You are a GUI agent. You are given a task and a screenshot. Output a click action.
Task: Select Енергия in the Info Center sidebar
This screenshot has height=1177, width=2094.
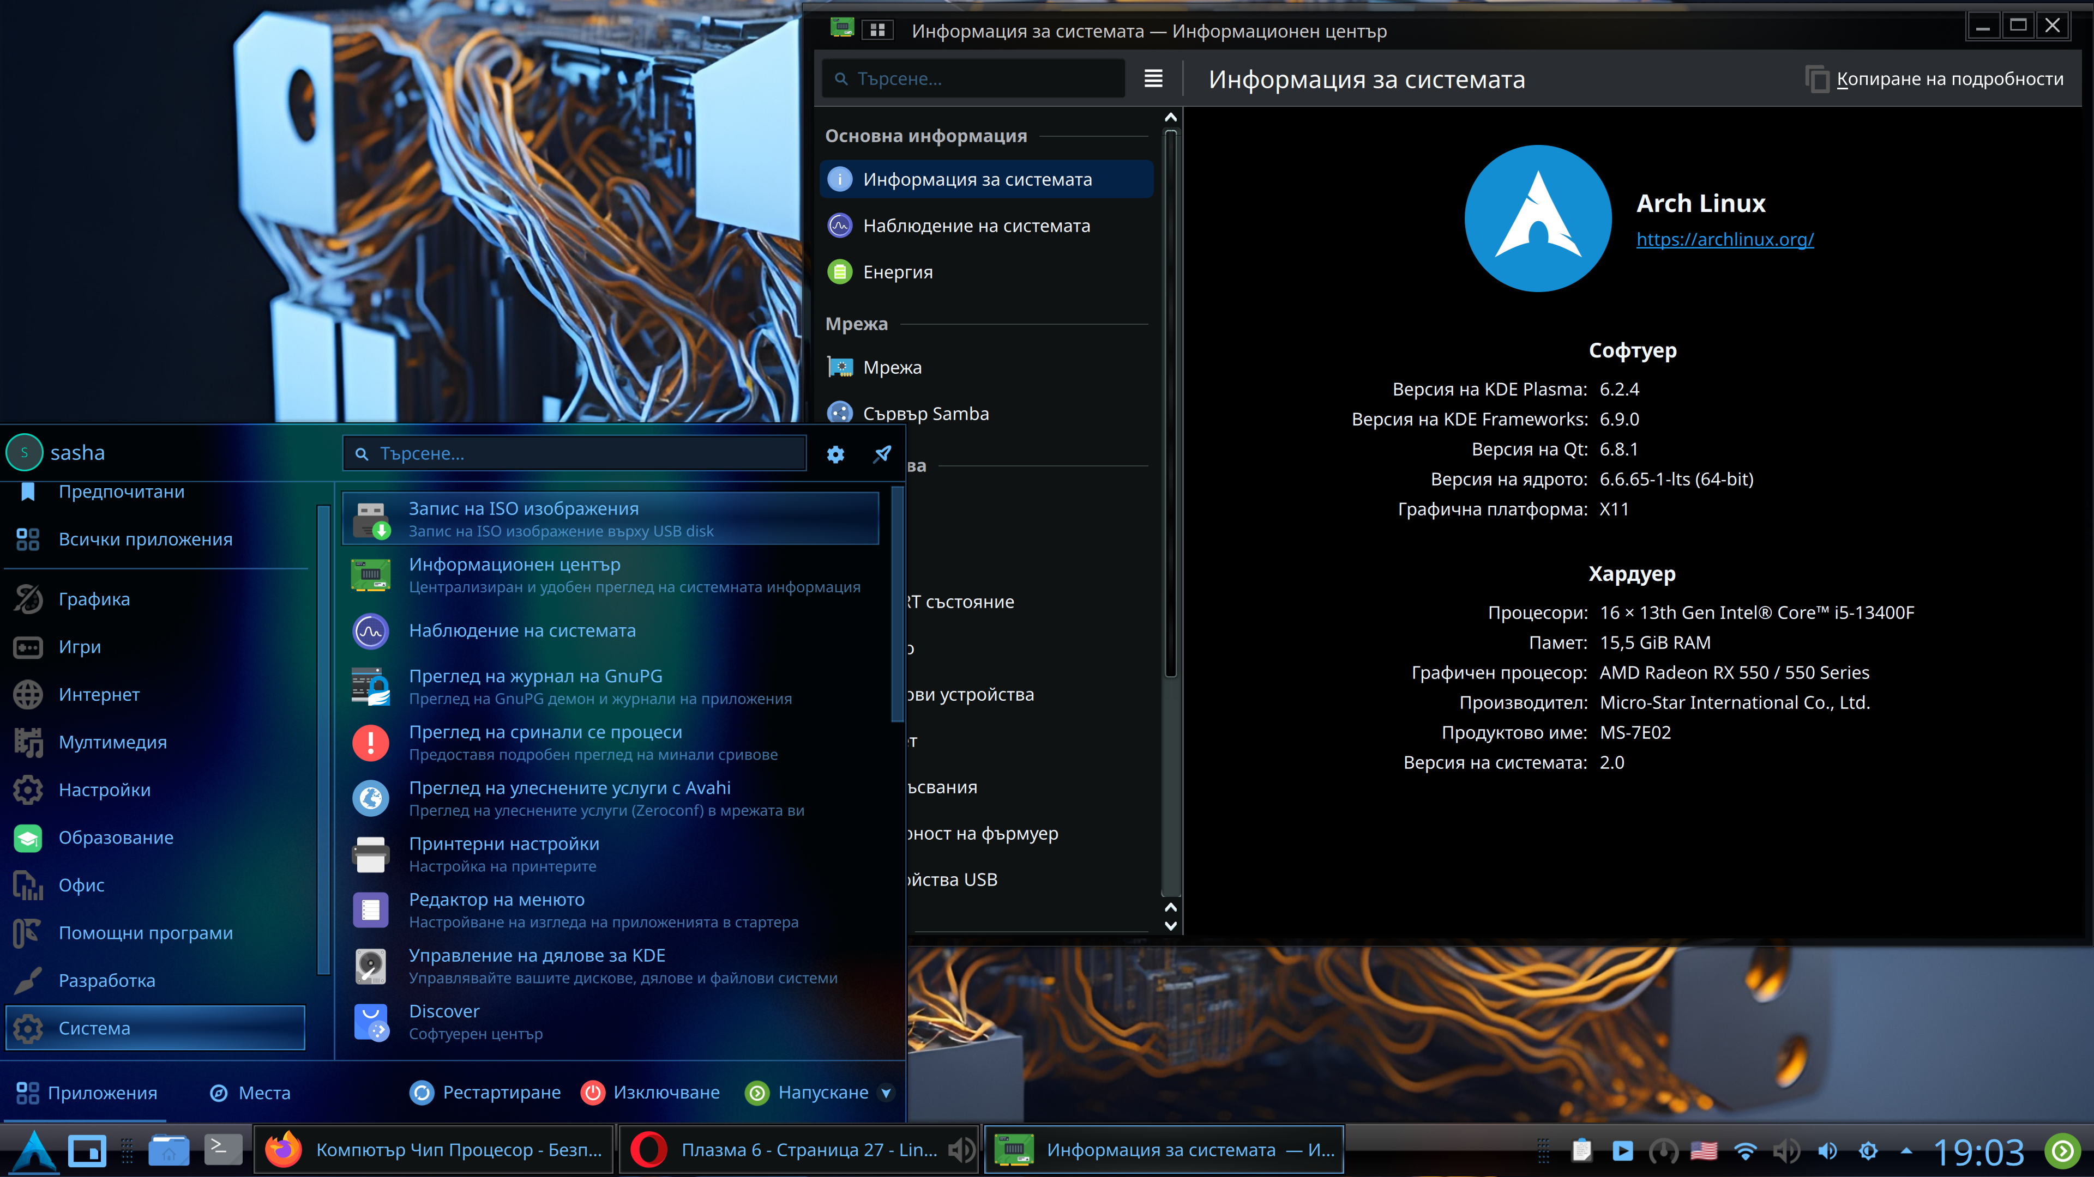[985, 272]
